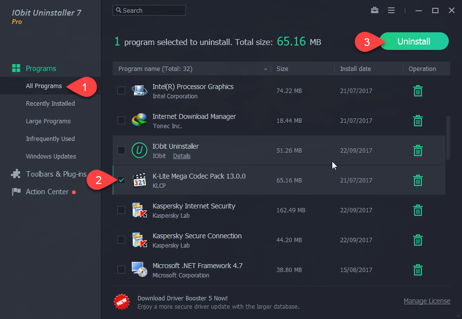Click the K-Lite Codec Pack 321 icon
The height and width of the screenshot is (319, 462).
[x=139, y=180]
